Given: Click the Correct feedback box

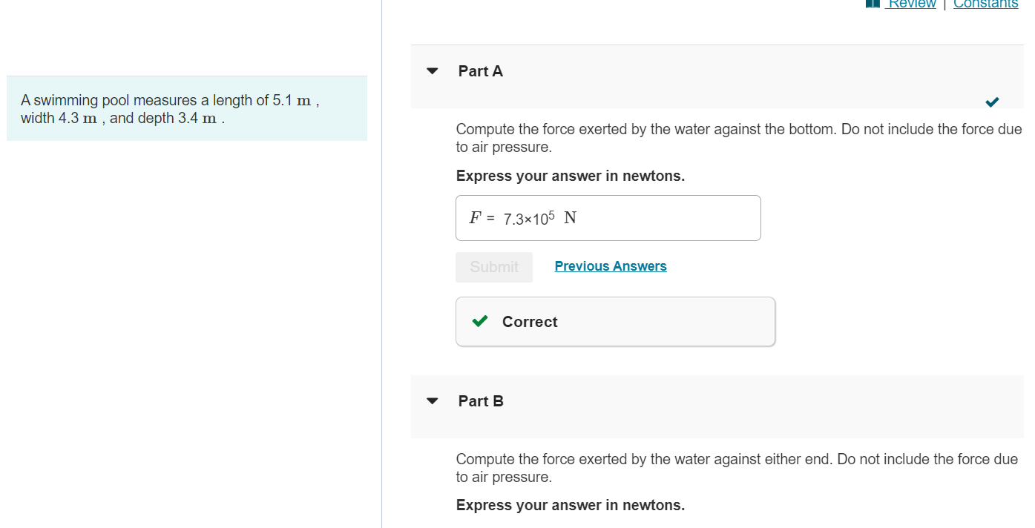Looking at the screenshot, I should click(x=614, y=321).
